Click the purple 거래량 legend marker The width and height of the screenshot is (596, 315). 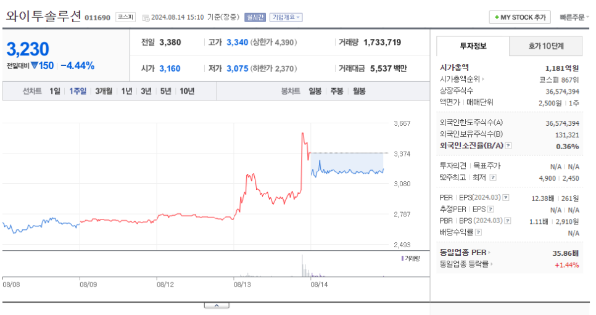pos(402,258)
